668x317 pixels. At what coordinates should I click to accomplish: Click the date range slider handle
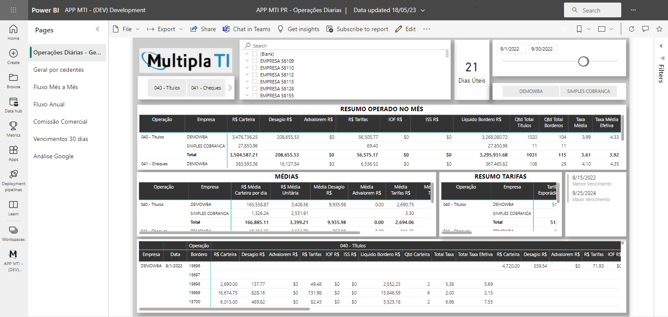pos(584,61)
